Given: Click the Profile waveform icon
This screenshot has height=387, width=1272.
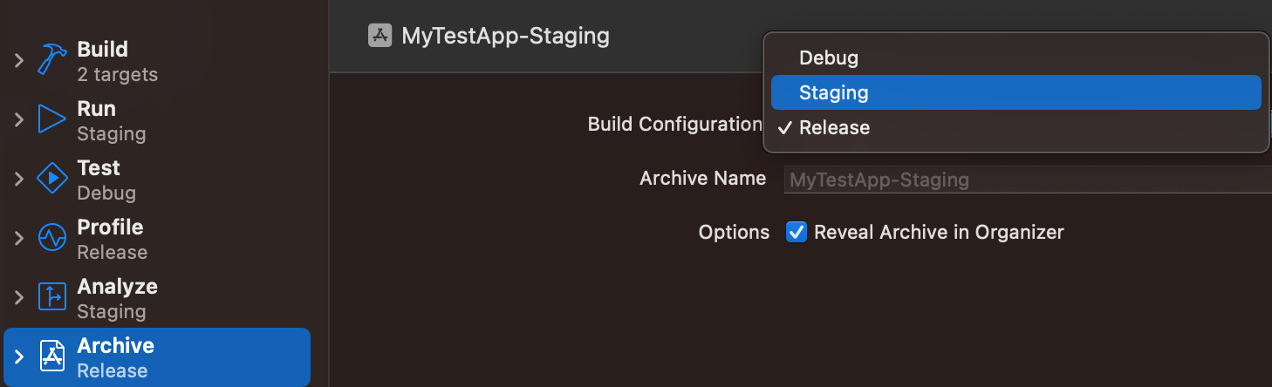Looking at the screenshot, I should 52,238.
